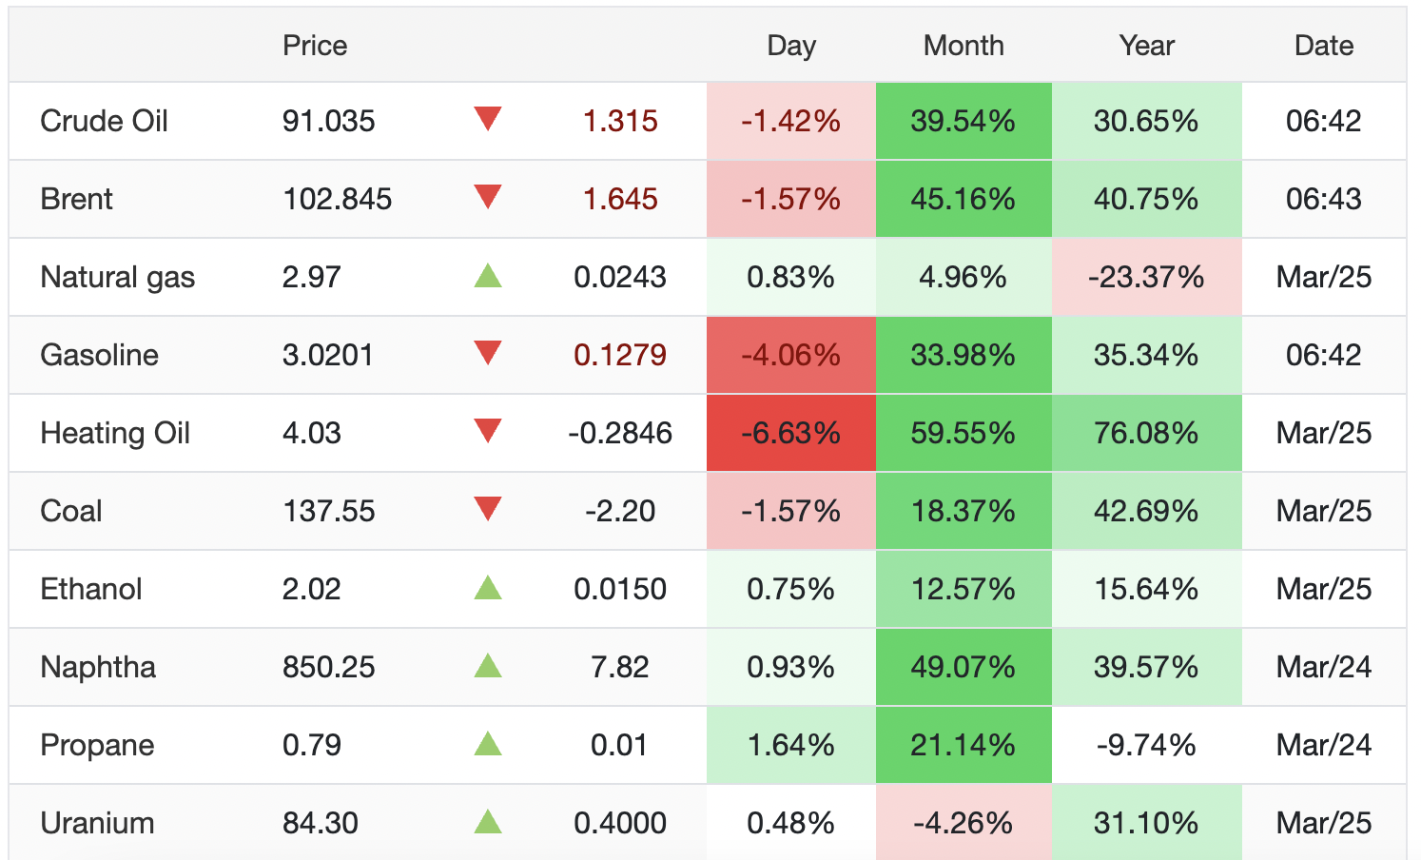
Task: Sort by the Price column header
Action: pos(315,46)
